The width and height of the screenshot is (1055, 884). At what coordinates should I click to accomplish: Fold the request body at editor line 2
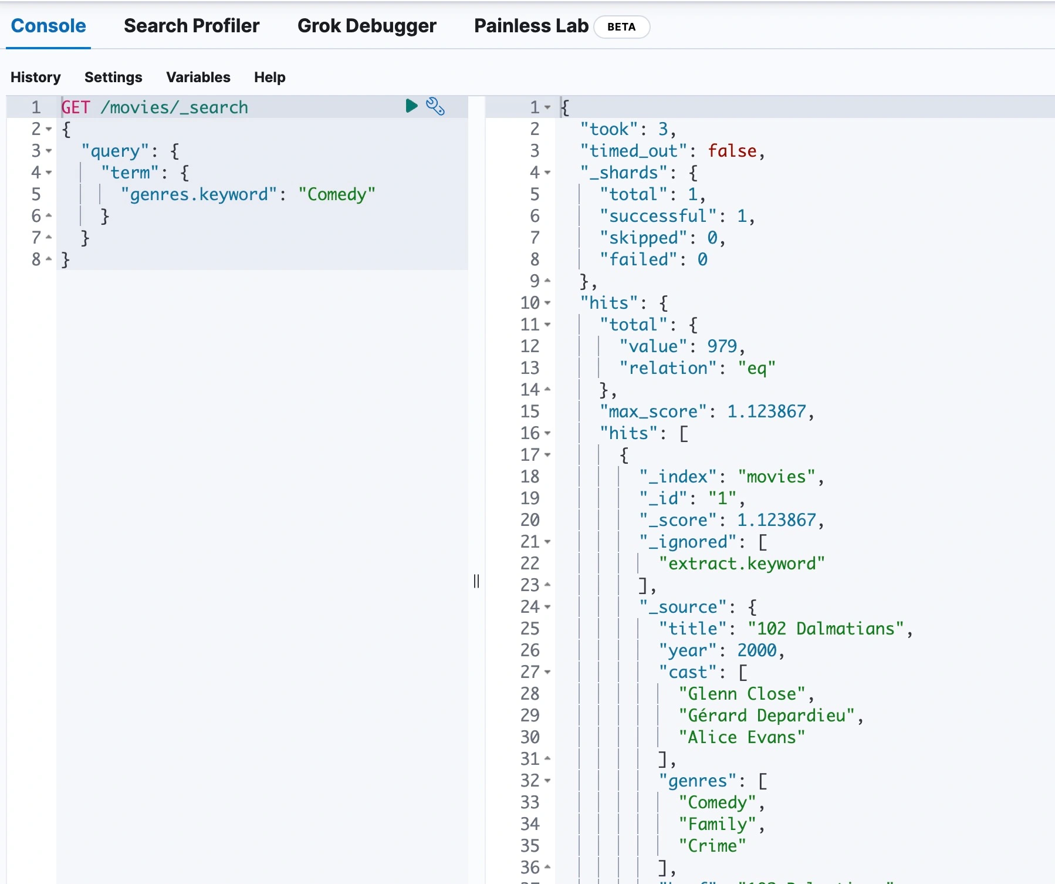click(49, 129)
